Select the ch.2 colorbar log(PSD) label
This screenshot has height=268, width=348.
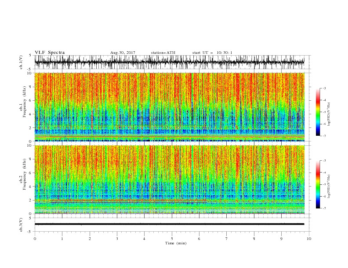(x=329, y=187)
